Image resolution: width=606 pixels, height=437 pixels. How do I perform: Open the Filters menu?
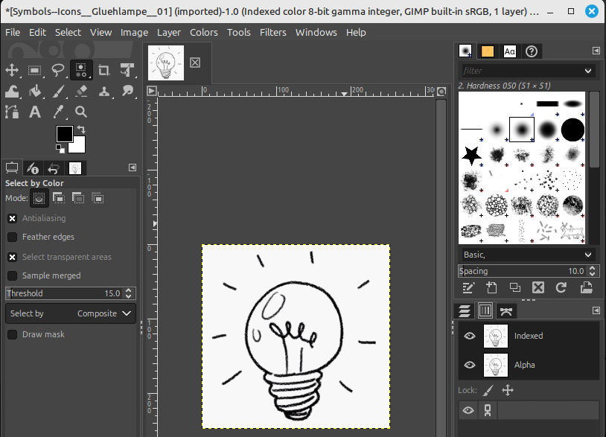[273, 32]
